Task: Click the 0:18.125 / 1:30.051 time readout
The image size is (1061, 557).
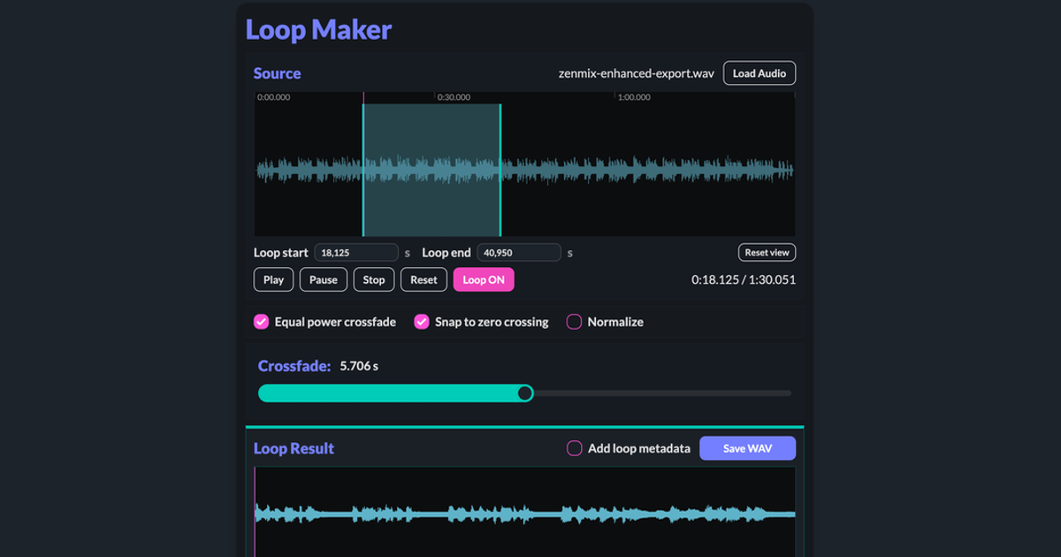Action: (x=744, y=279)
